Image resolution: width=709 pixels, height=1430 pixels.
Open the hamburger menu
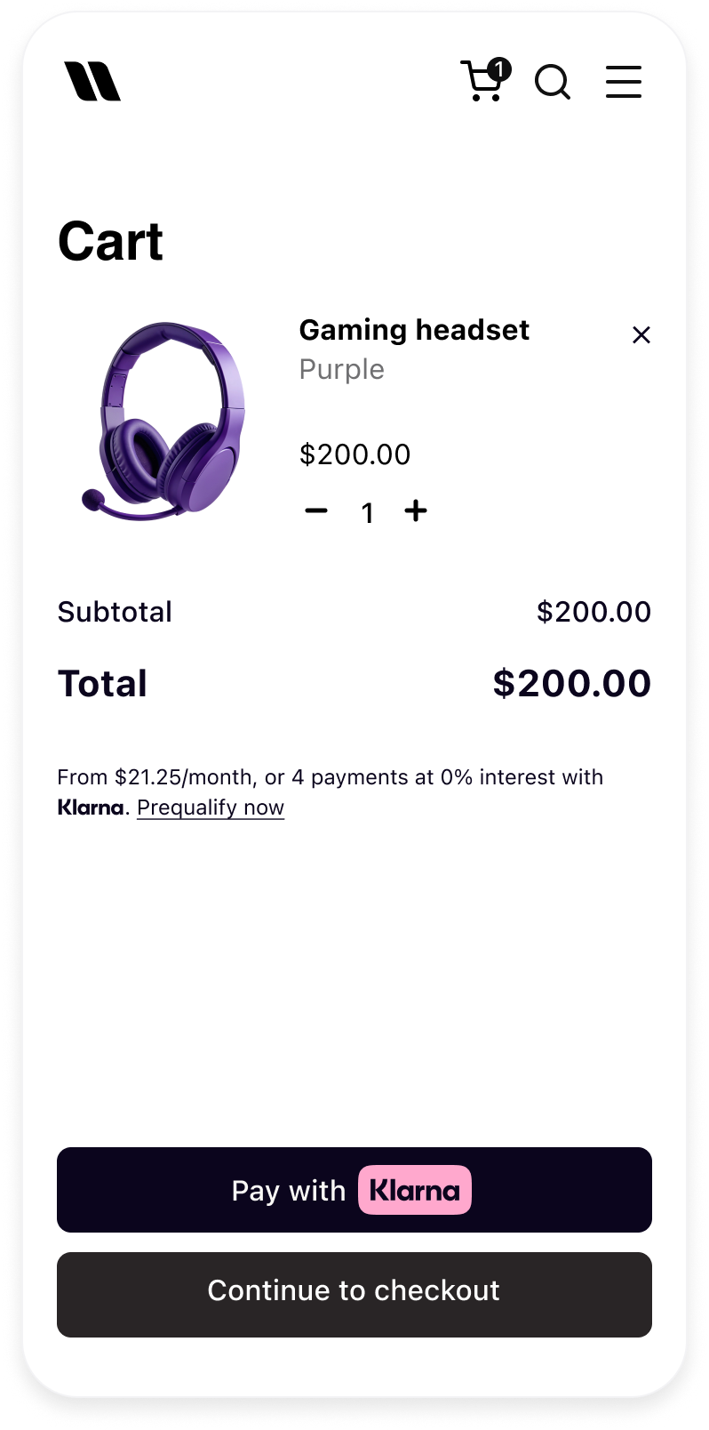623,82
